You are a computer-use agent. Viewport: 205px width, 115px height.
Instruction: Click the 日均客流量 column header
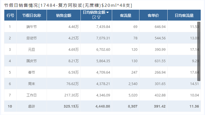(184, 15)
